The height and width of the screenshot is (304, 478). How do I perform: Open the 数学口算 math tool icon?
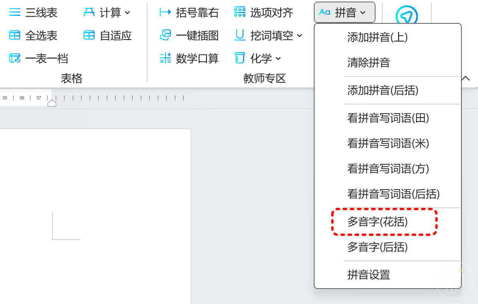[x=165, y=59]
